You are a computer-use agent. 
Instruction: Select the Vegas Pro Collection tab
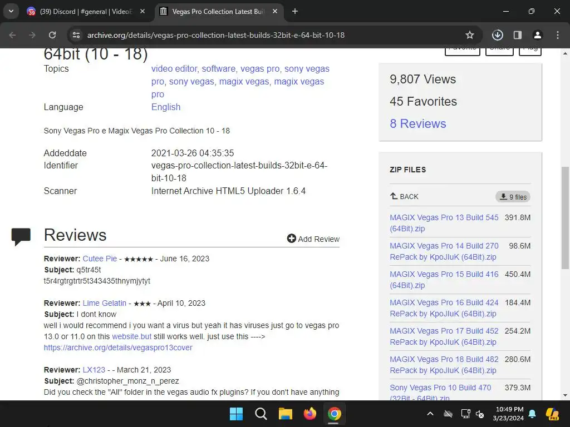pyautogui.click(x=218, y=11)
